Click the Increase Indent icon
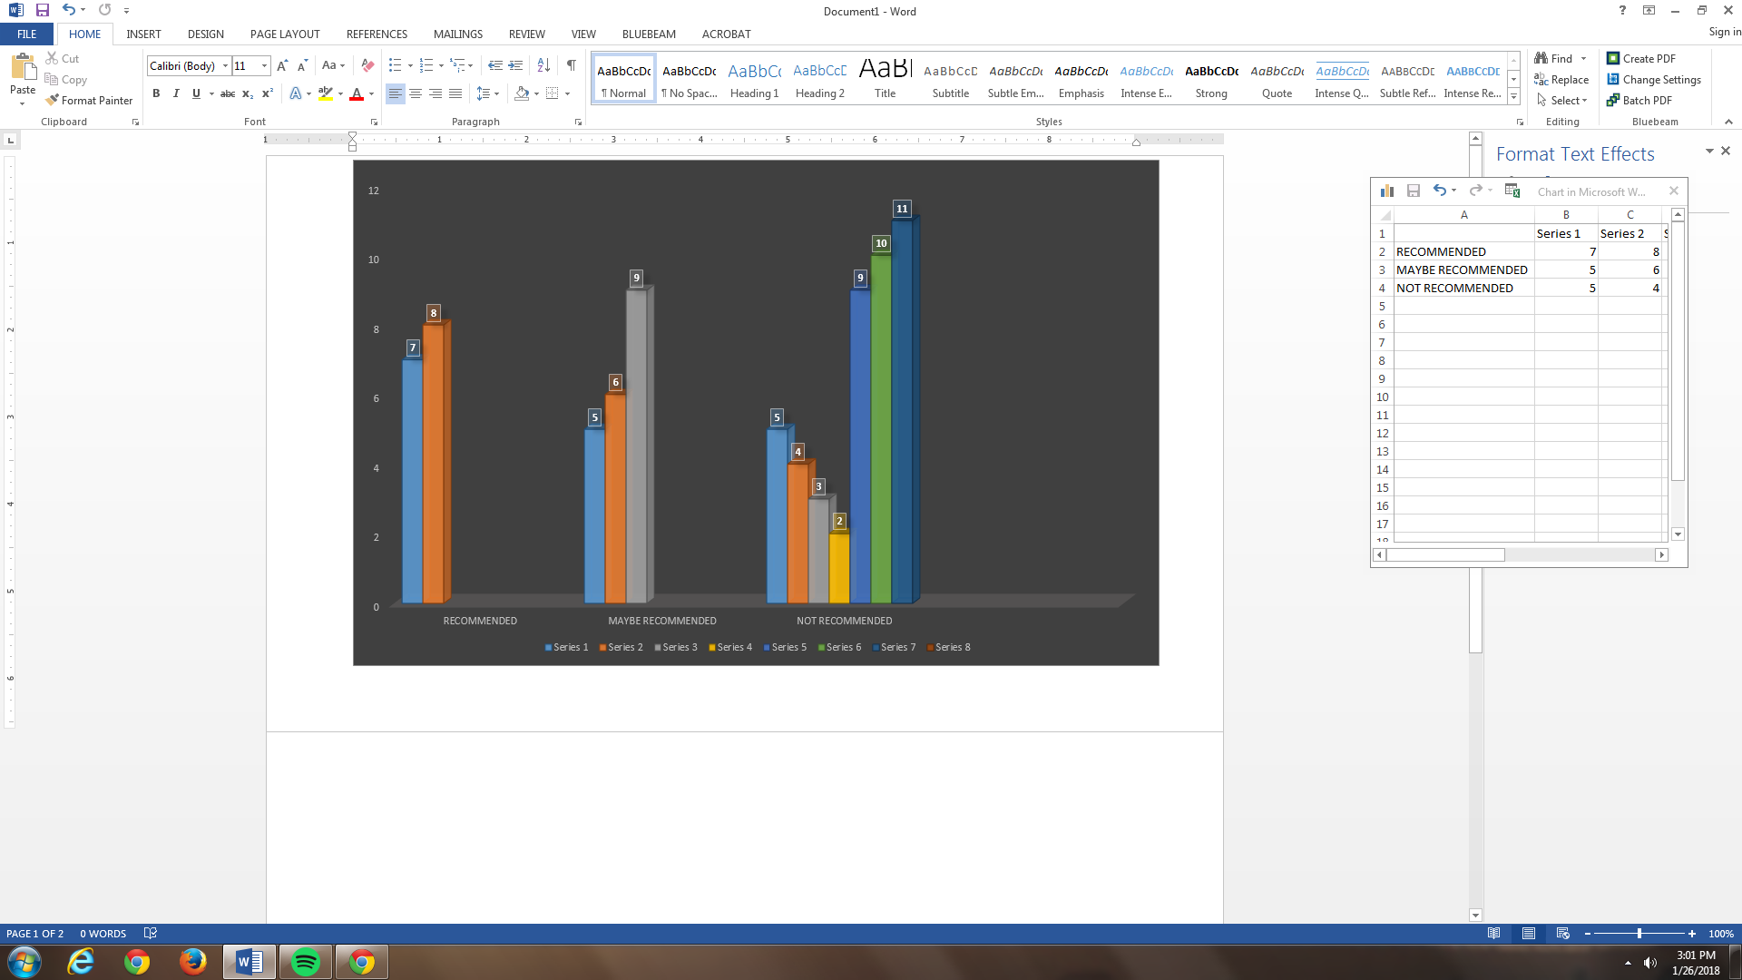 pos(515,65)
